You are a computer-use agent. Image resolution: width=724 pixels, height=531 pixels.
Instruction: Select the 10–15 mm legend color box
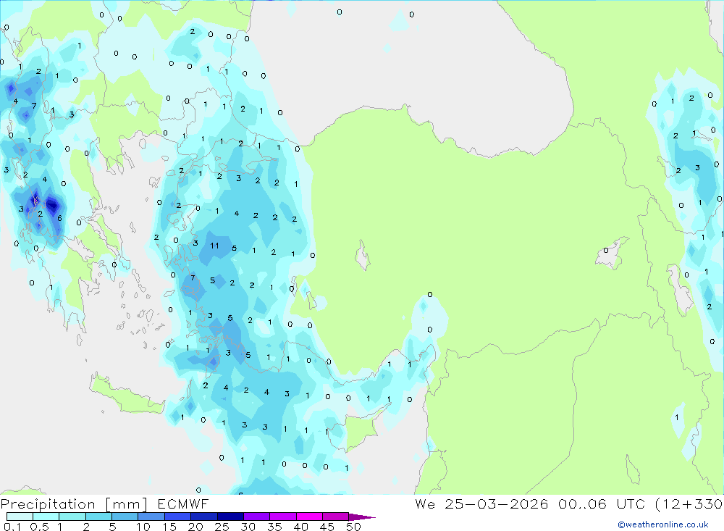click(151, 517)
